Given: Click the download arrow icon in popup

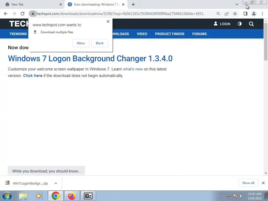Looking at the screenshot, I should (x=35, y=32).
